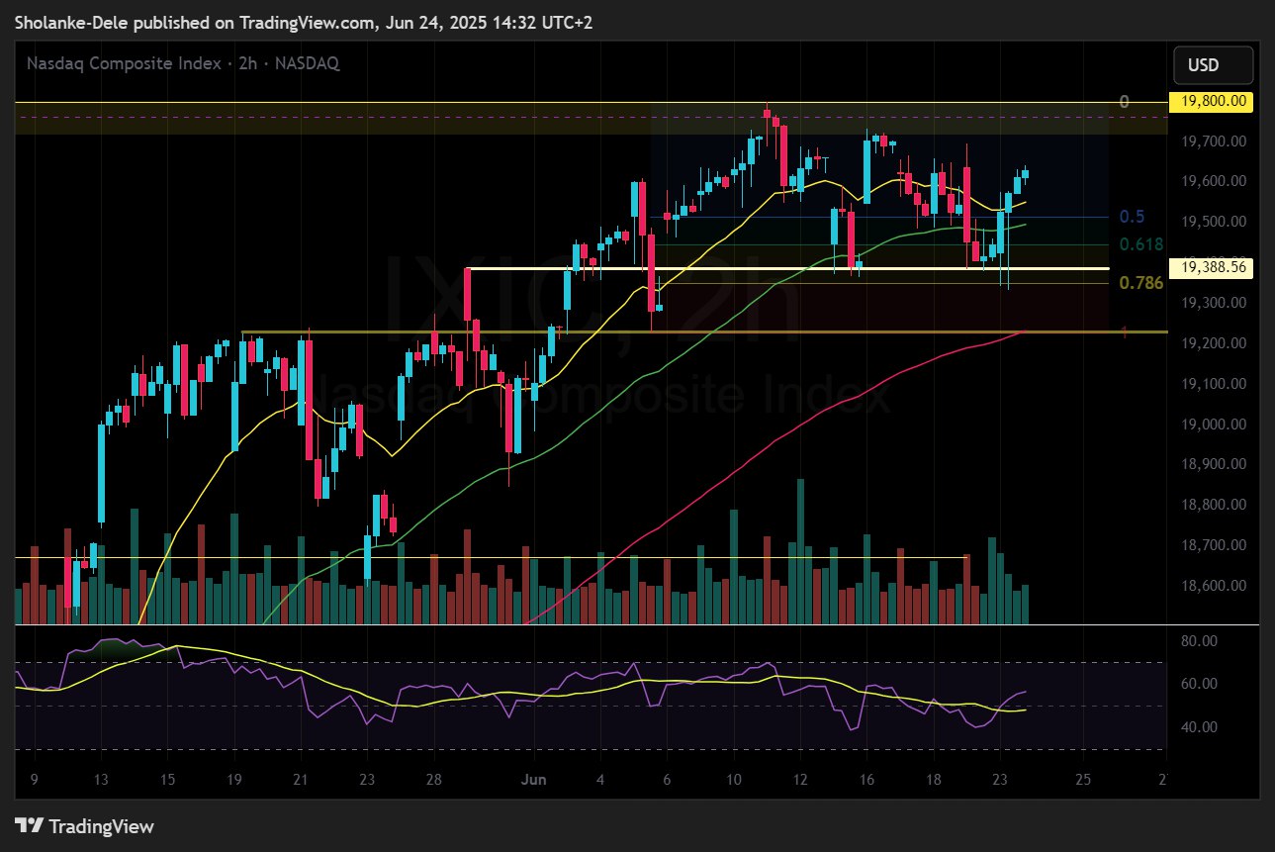The width and height of the screenshot is (1275, 852).
Task: Select the 0.786 Fibonacci level label
Action: coord(1140,283)
